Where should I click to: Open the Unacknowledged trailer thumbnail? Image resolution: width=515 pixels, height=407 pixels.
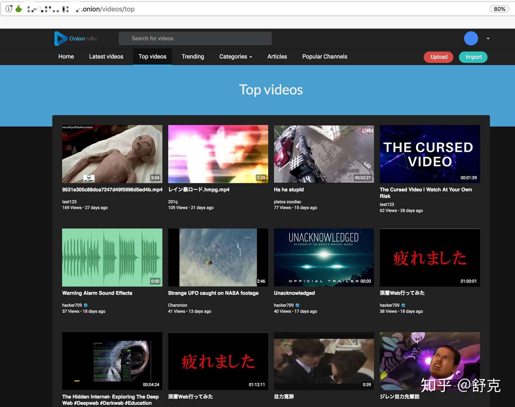tap(324, 257)
